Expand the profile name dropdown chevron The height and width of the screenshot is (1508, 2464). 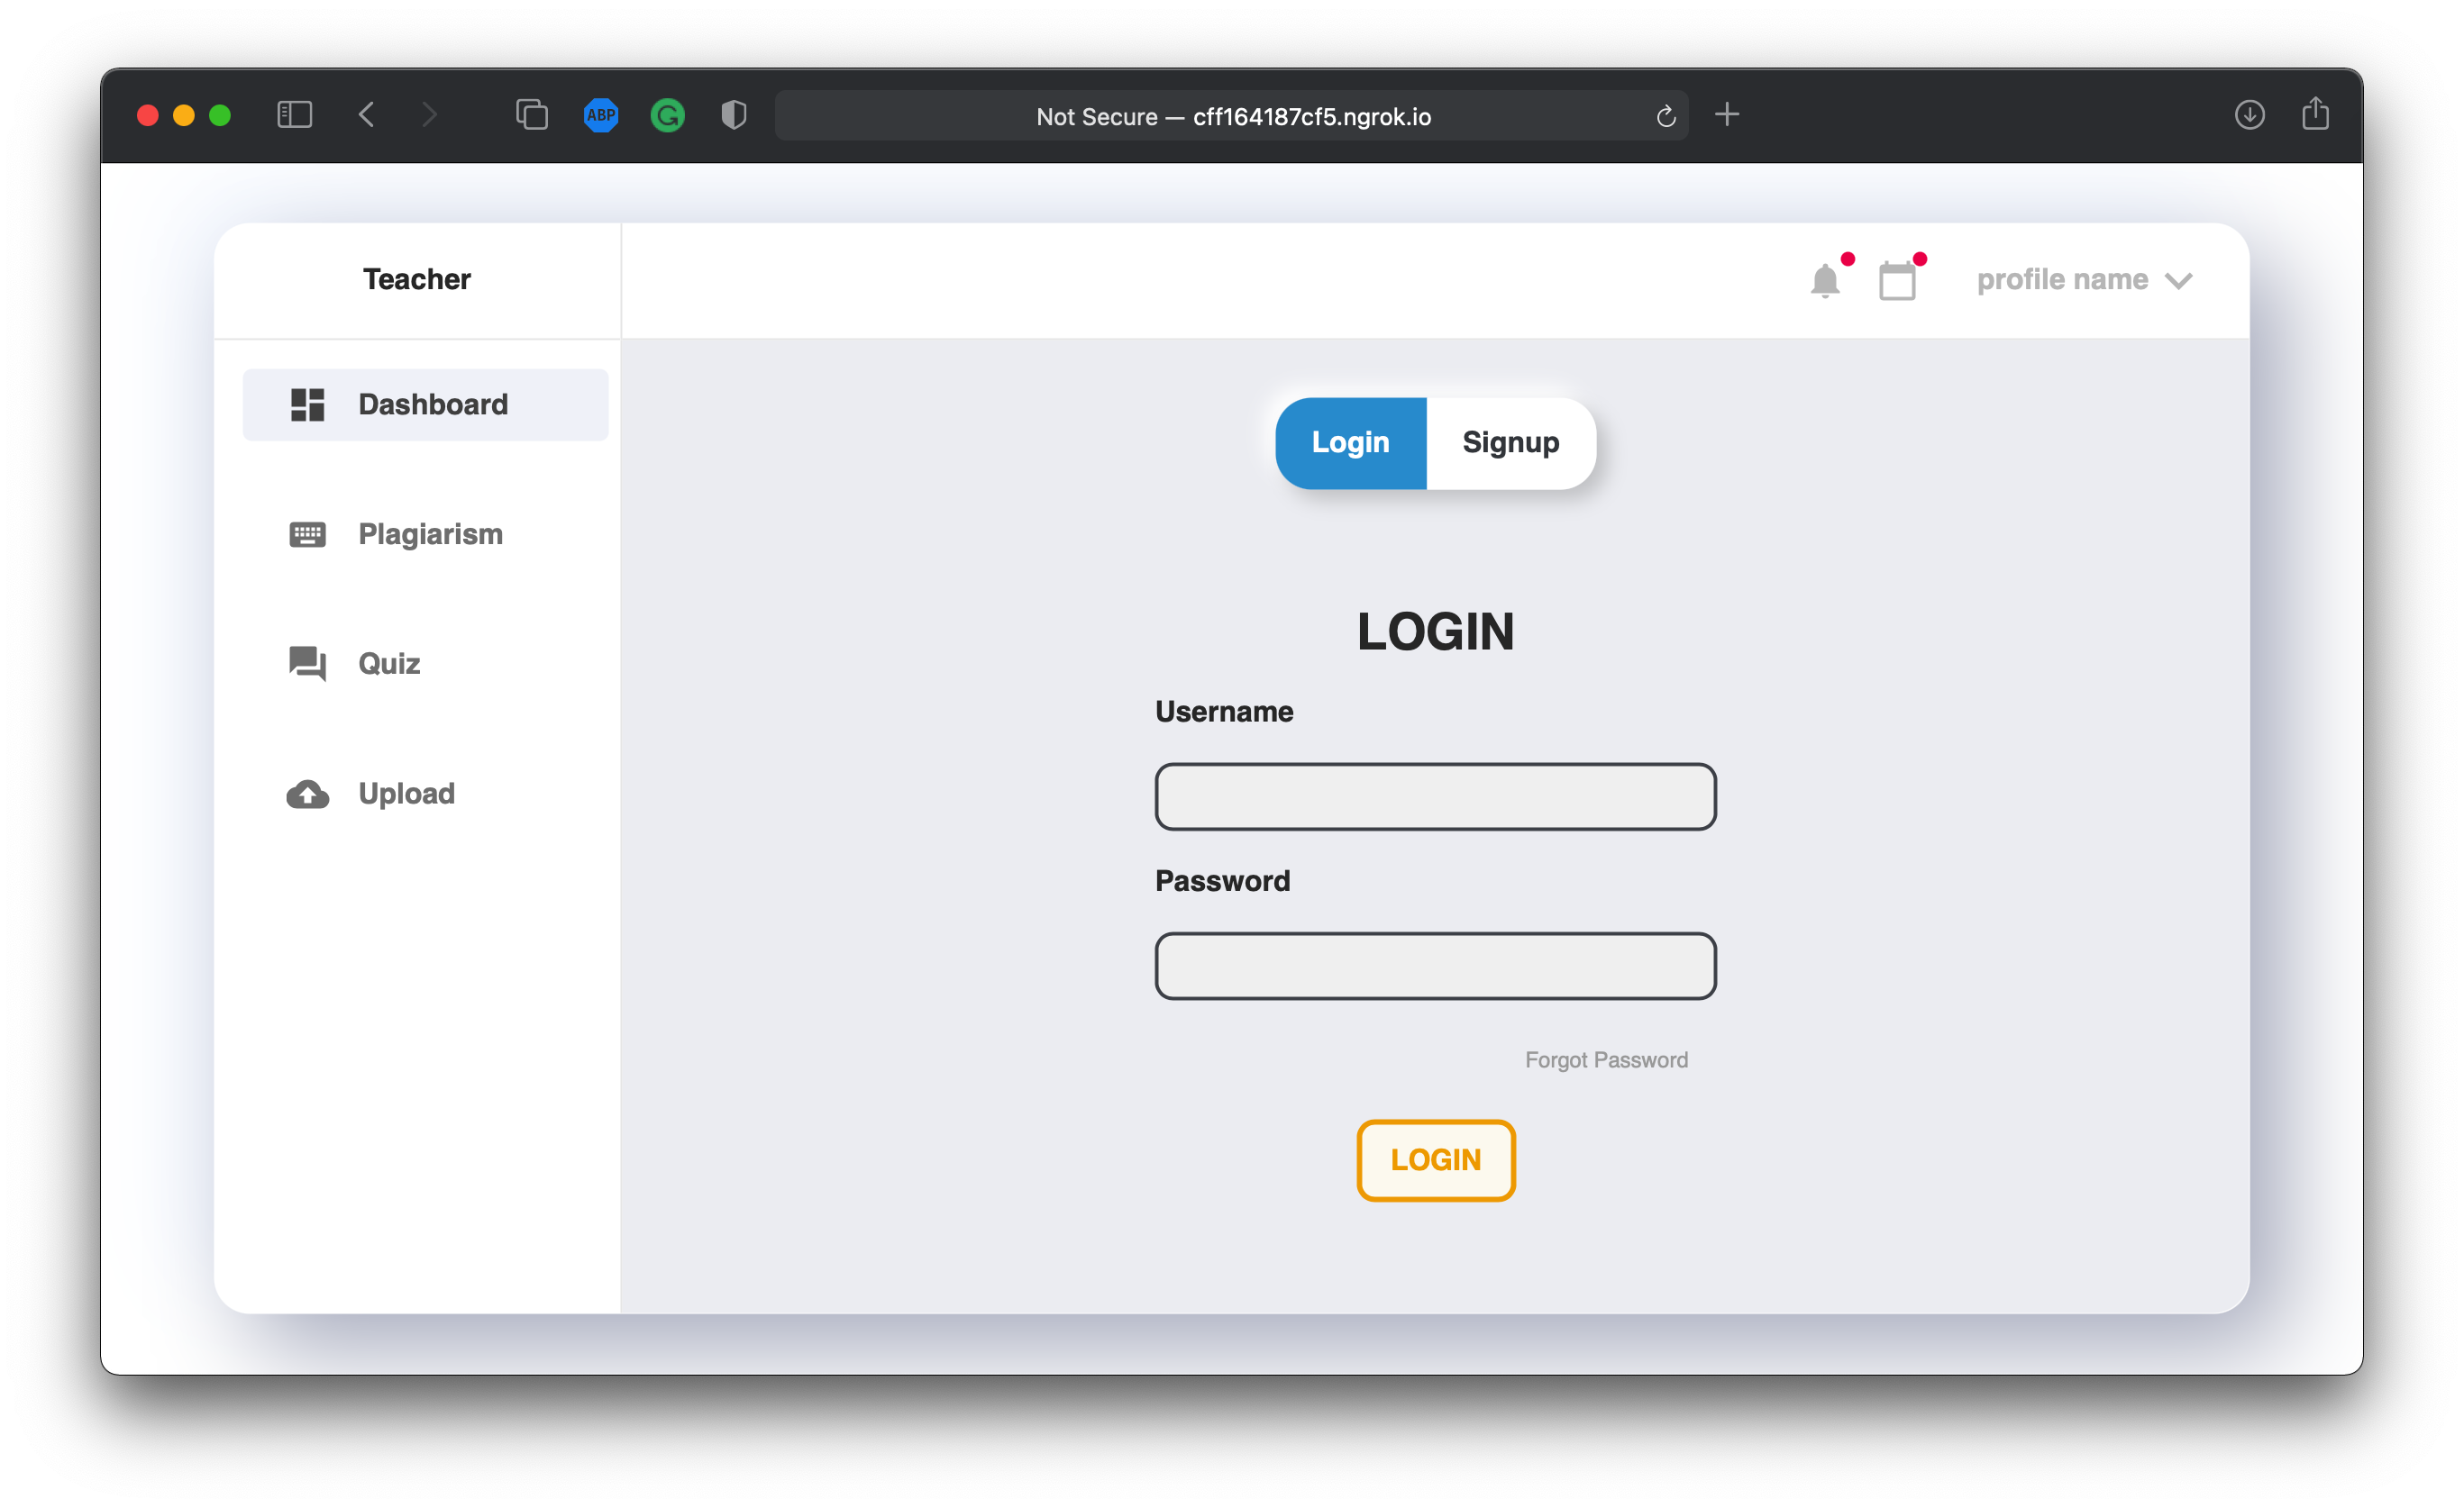2179,281
